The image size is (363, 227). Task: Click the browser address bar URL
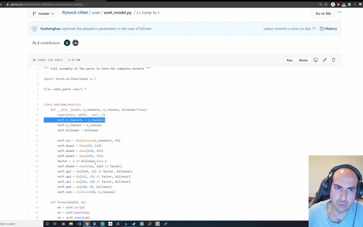[47, 4]
